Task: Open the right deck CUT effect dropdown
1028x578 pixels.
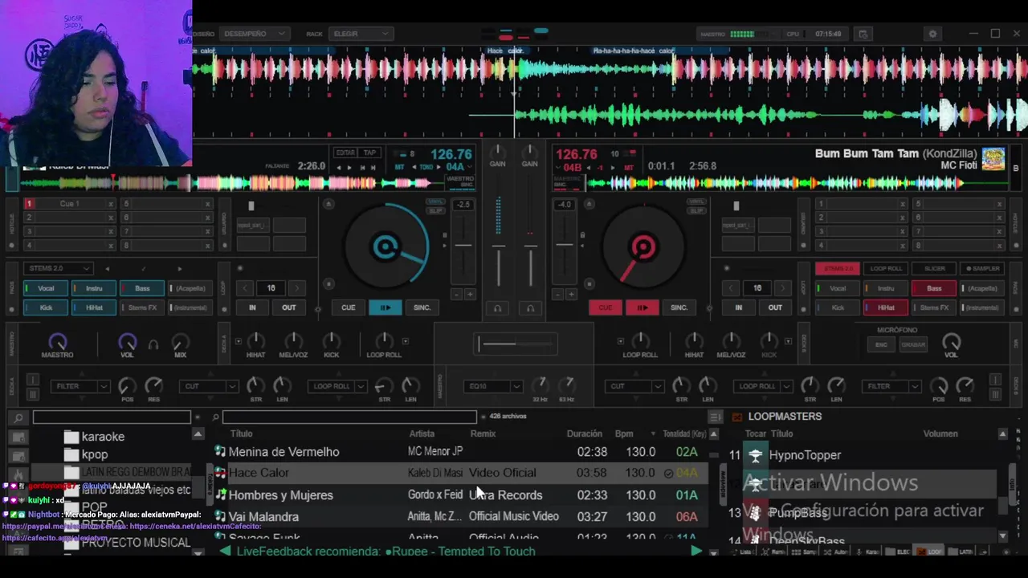Action: tap(634, 386)
